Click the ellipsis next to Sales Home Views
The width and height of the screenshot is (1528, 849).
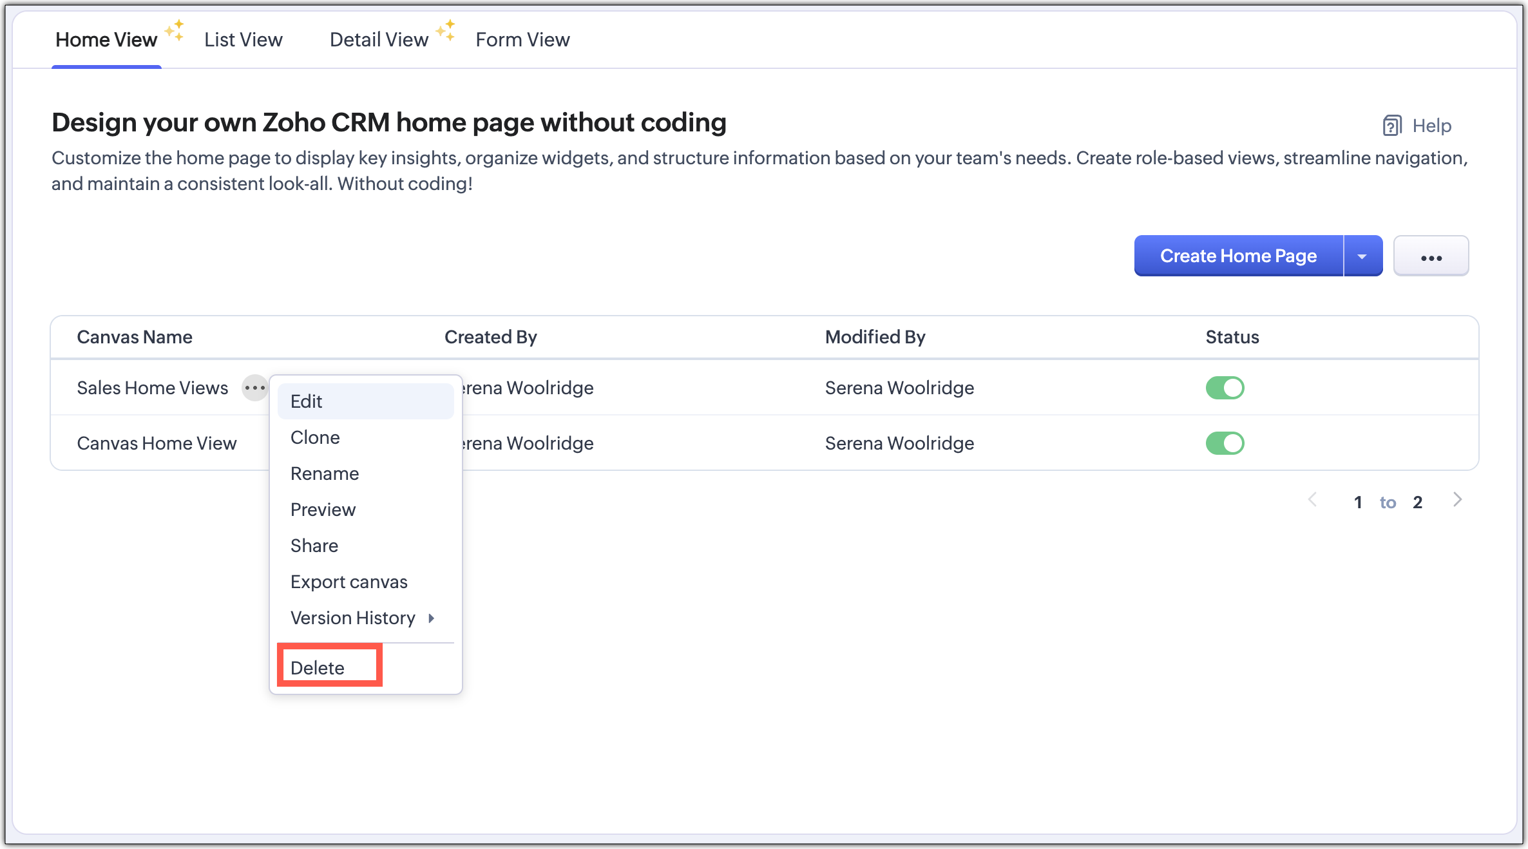coord(254,388)
